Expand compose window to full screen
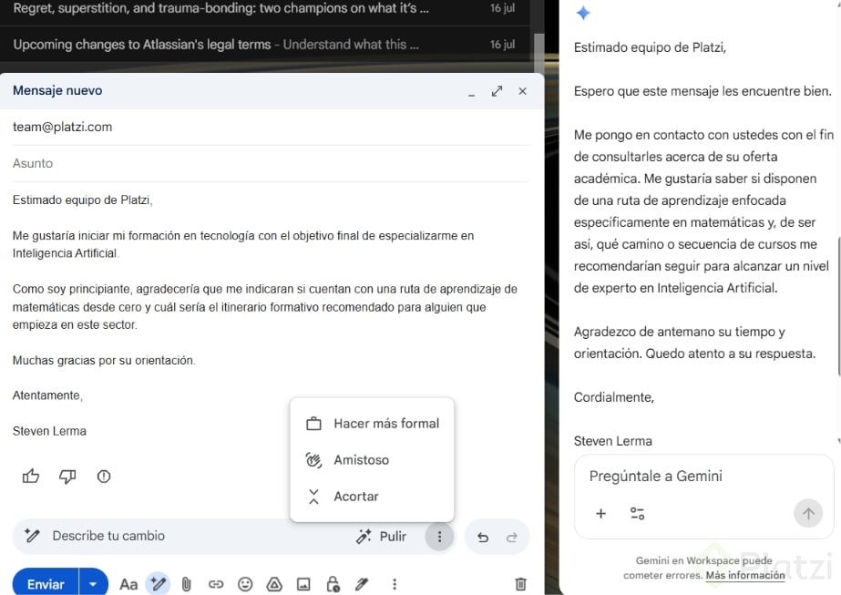This screenshot has width=841, height=595. coord(497,91)
